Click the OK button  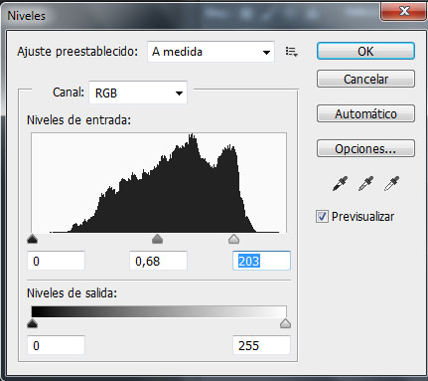pyautogui.click(x=365, y=51)
